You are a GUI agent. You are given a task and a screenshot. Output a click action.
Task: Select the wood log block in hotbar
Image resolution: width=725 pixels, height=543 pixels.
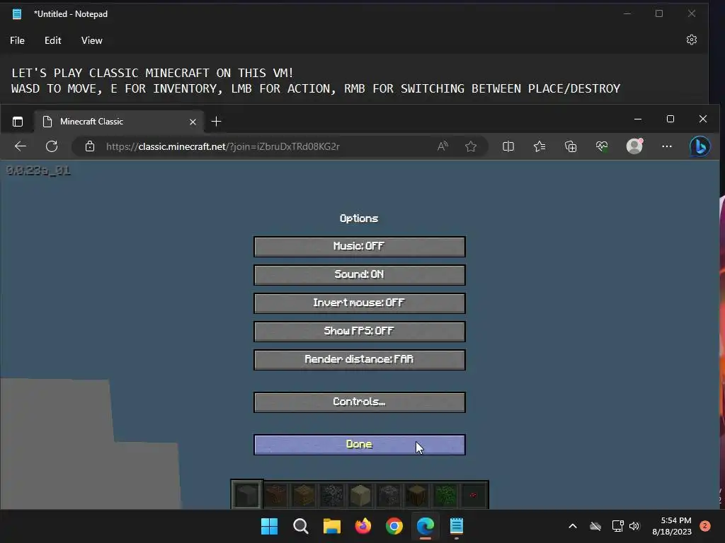[x=416, y=495]
